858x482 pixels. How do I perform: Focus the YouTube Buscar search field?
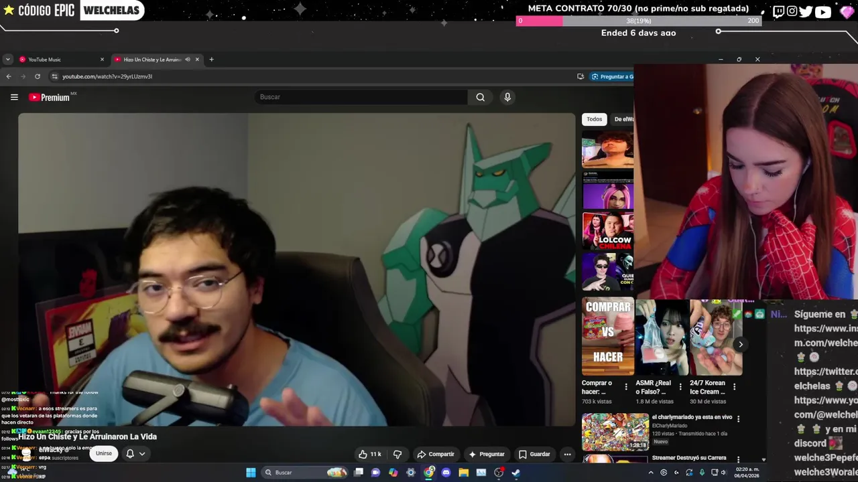coord(362,97)
